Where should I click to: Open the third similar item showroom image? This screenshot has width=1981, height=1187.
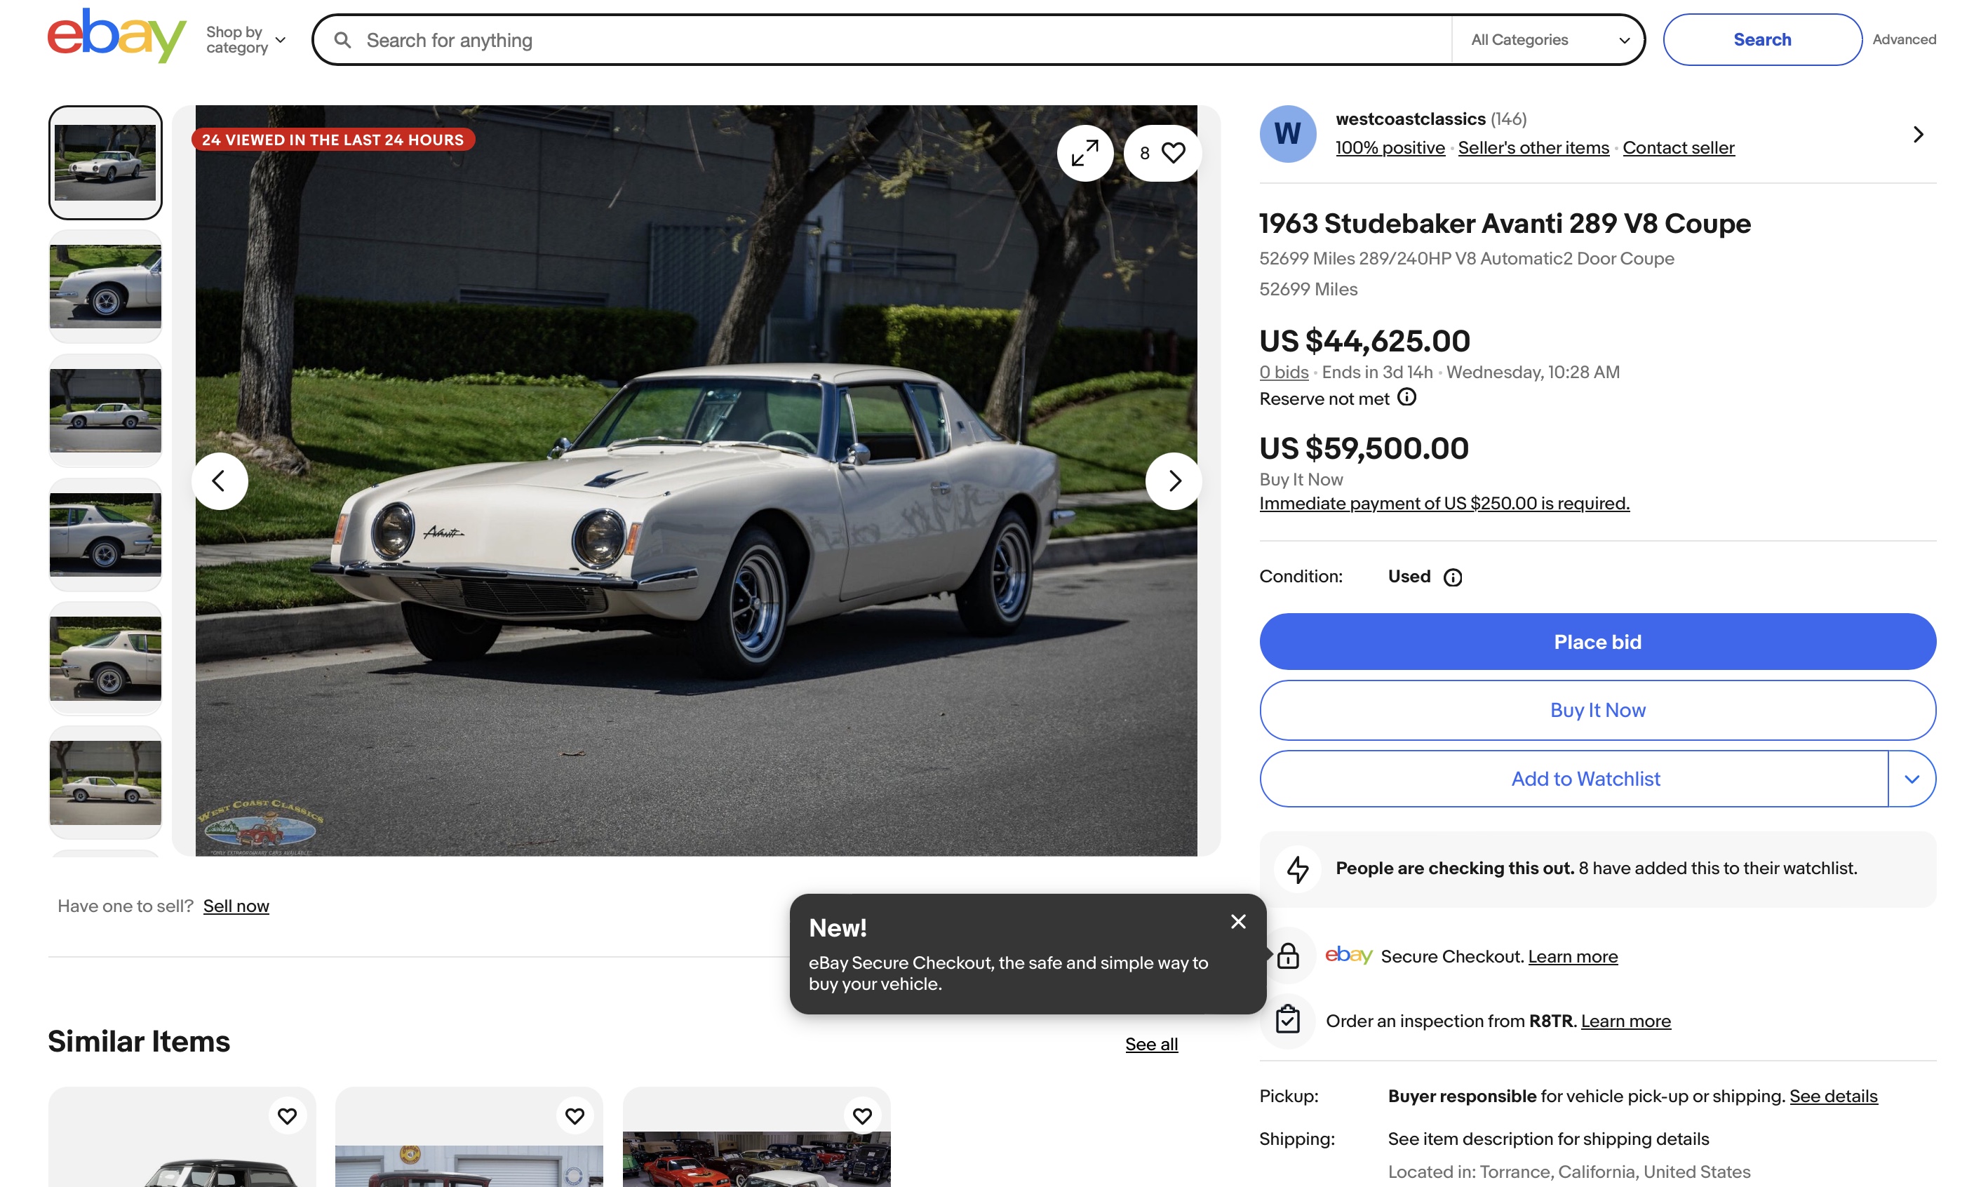click(x=756, y=1158)
